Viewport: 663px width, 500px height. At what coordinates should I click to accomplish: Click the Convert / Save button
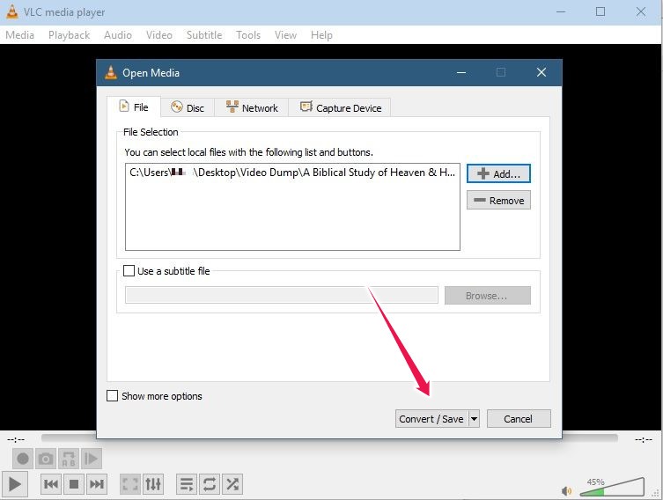click(431, 419)
